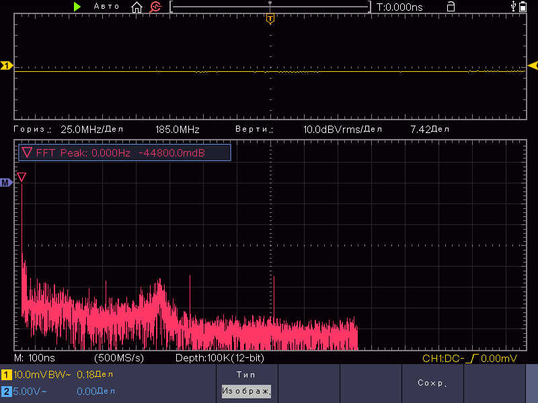Click the "Верти.:" vertical label
Viewport: 538px width, 403px height.
coord(254,129)
